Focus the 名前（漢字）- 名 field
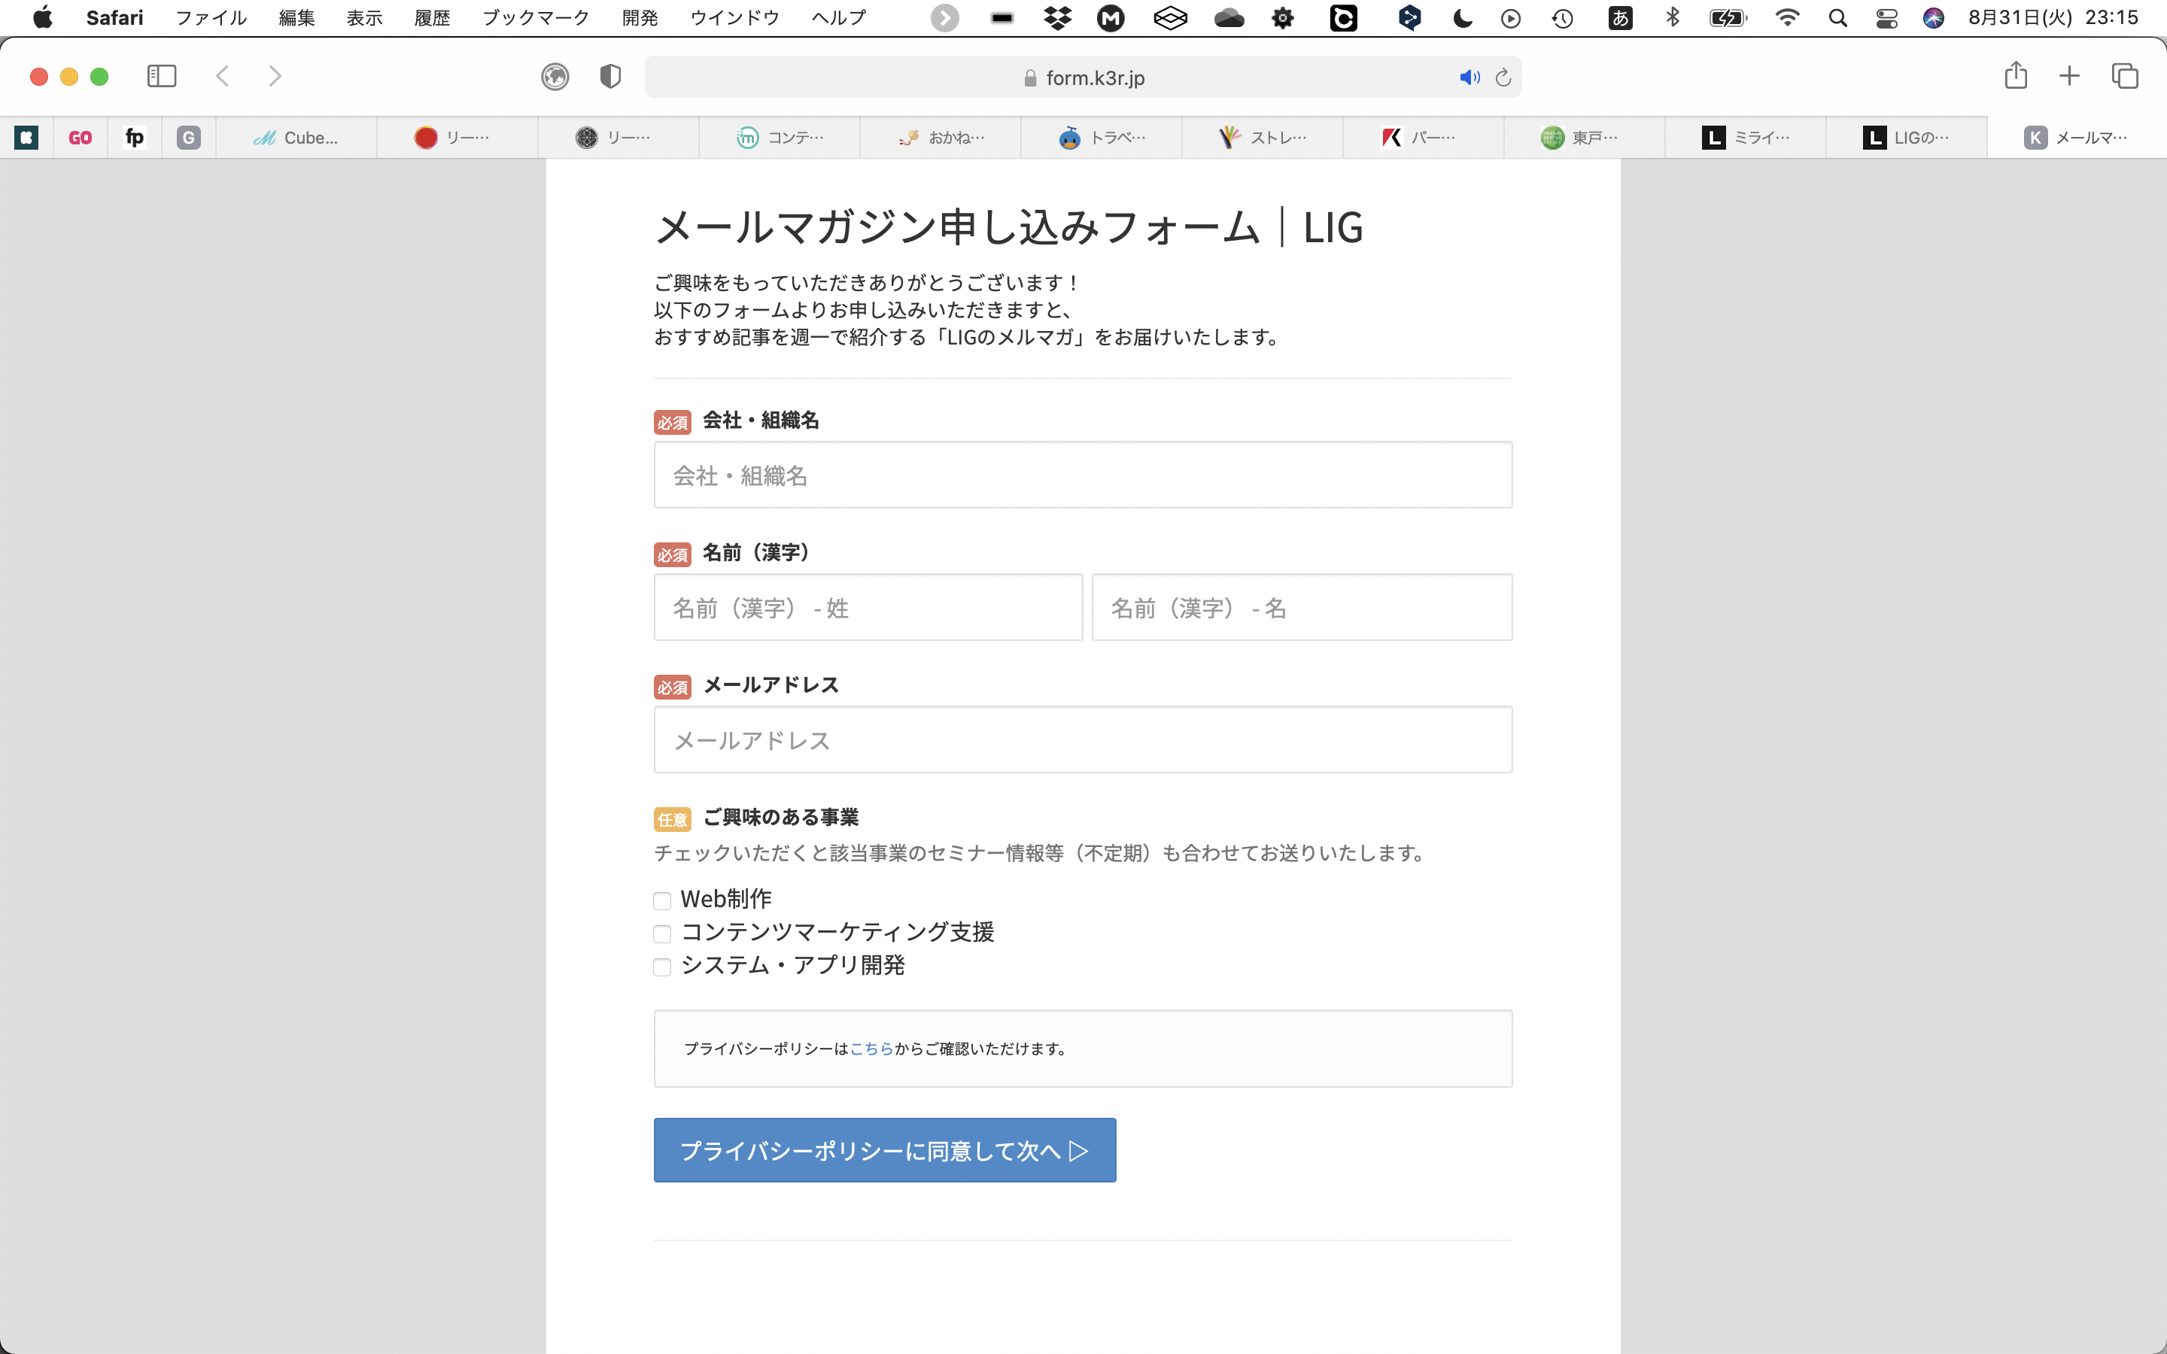Image resolution: width=2167 pixels, height=1354 pixels. (x=1302, y=607)
